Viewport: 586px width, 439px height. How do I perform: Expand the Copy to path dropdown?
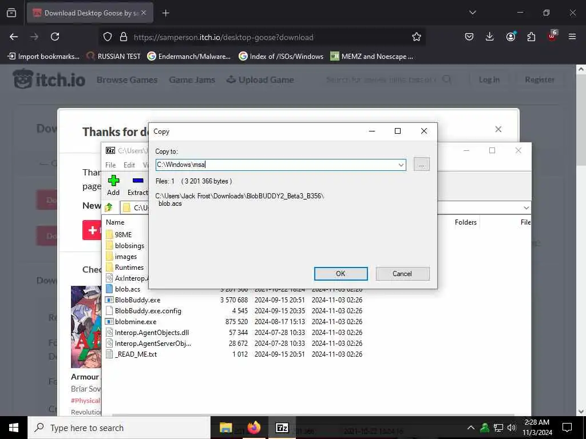[401, 165]
